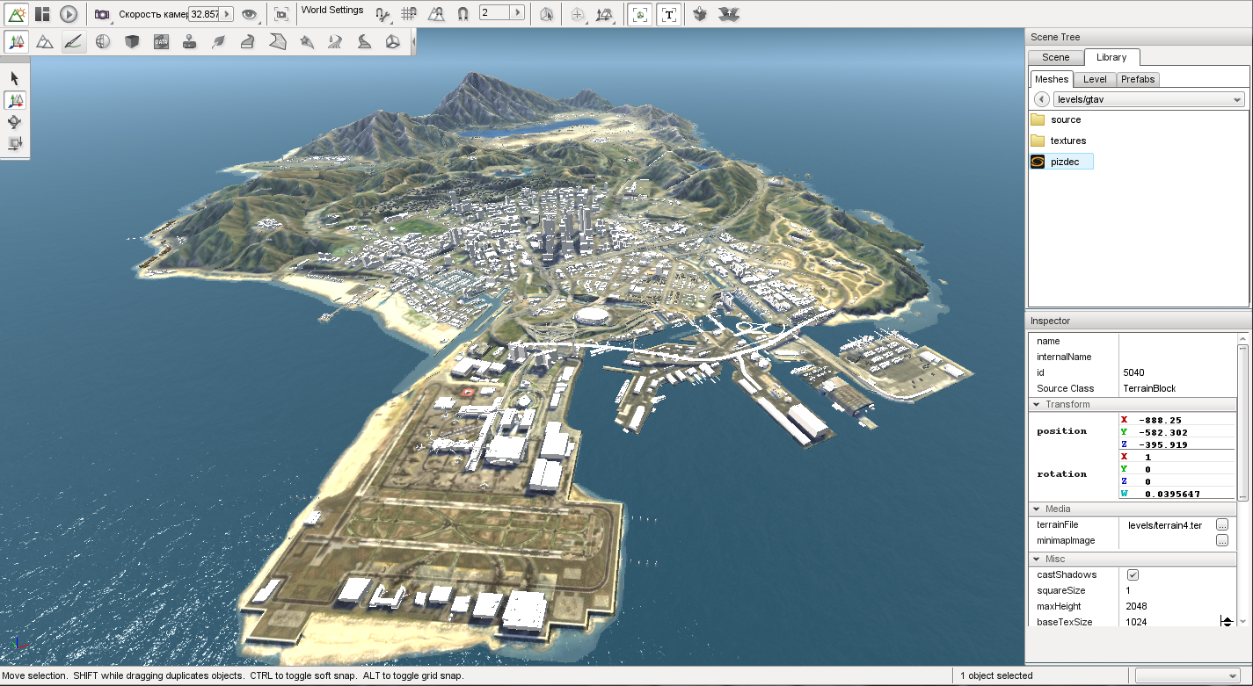
Task: Open the River Editor icon
Action: click(335, 41)
